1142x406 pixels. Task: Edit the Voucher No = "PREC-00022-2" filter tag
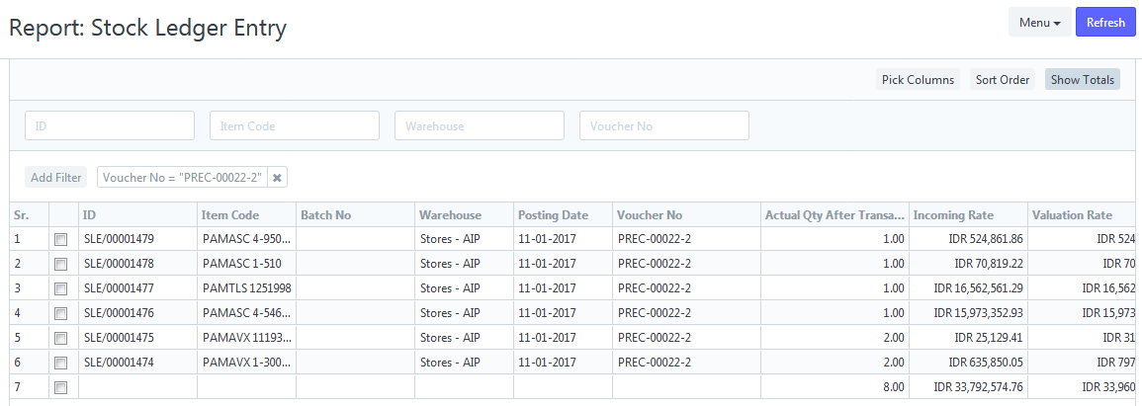182,177
